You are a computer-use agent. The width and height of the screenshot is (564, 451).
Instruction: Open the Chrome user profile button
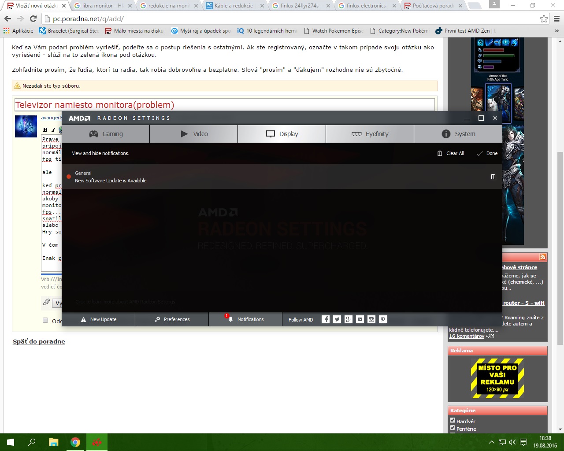point(494,4)
